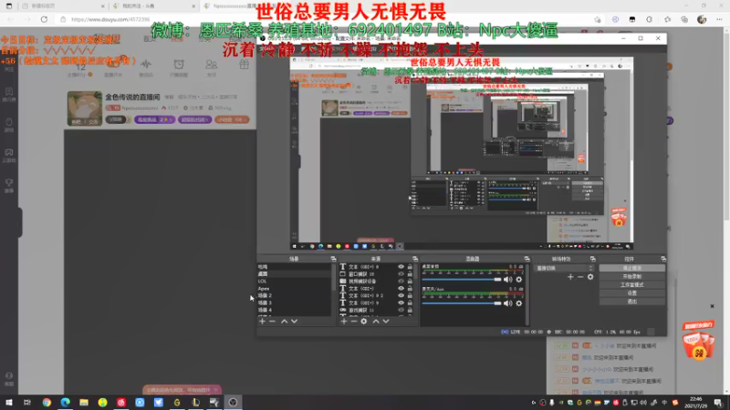The width and height of the screenshot is (730, 410).
Task: Open desktop audio settings gear in the mixer
Action: [519, 280]
